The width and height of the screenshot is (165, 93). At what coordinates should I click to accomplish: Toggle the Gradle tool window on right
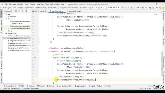tap(164, 42)
